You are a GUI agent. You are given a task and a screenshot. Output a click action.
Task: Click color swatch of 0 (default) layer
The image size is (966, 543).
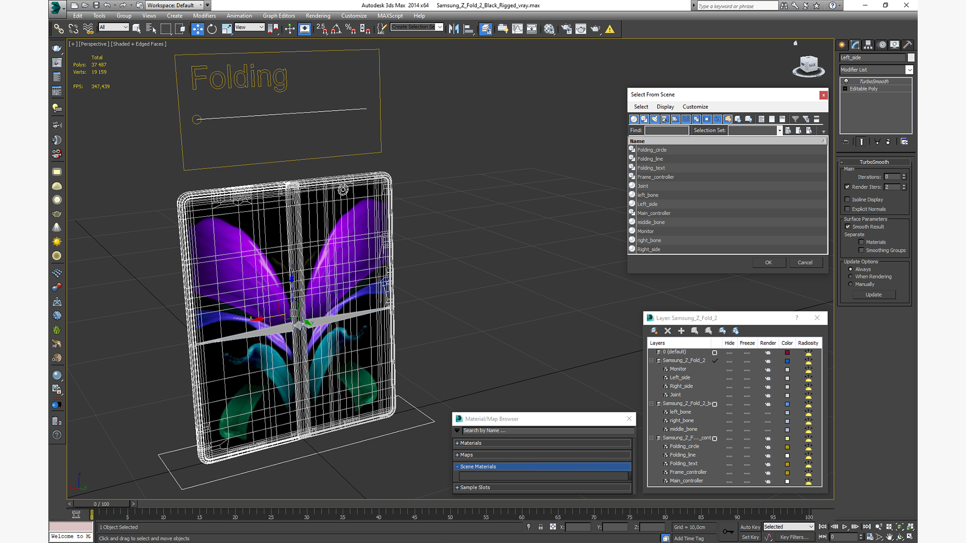click(x=787, y=352)
